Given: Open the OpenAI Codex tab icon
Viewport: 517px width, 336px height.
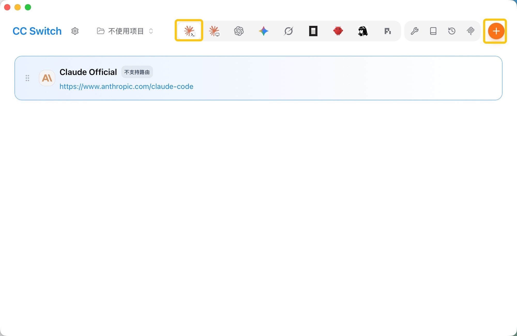Looking at the screenshot, I should [239, 31].
